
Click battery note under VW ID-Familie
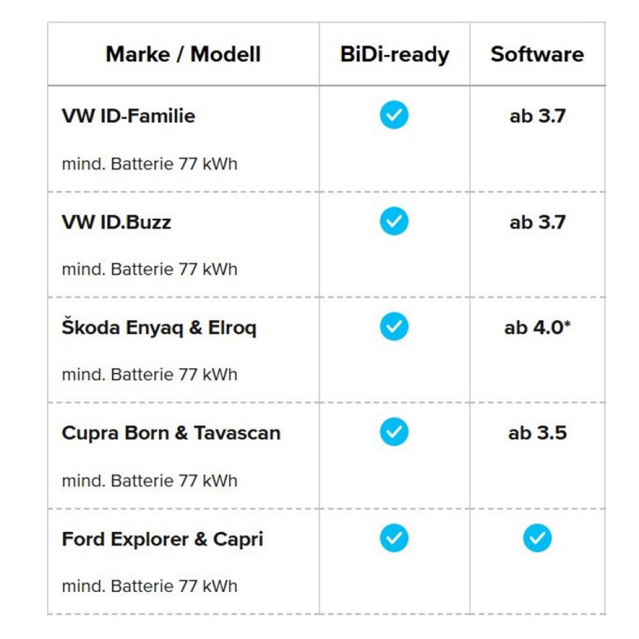click(150, 164)
